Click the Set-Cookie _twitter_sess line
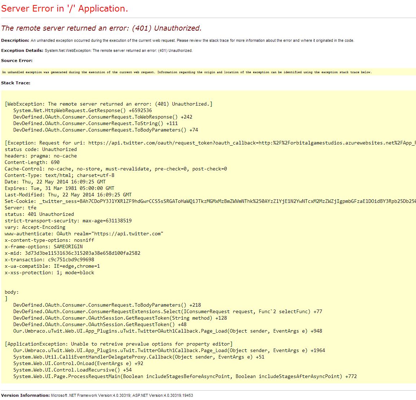 [209, 201]
